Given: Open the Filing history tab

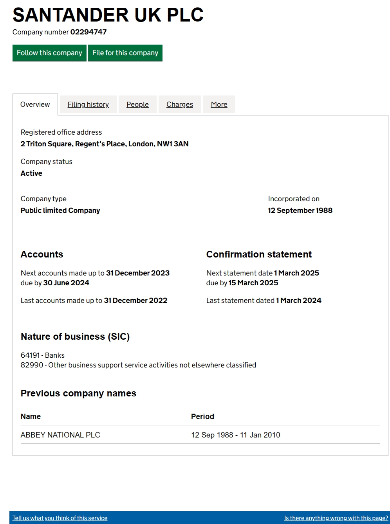Looking at the screenshot, I should click(88, 104).
